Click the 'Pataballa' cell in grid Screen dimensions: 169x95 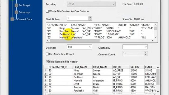click(x=83, y=91)
